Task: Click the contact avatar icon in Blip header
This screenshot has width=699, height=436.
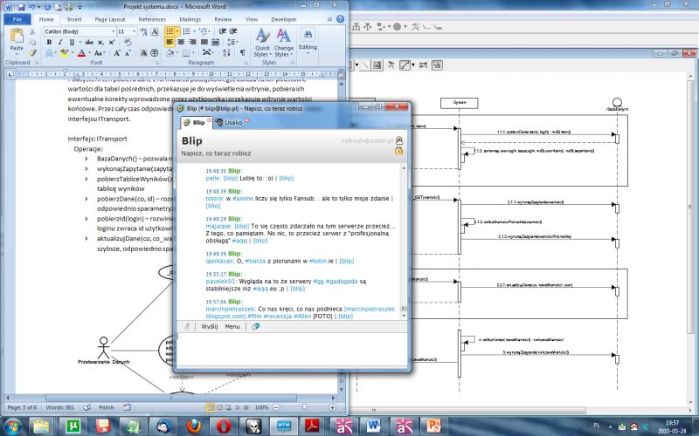Action: [399, 140]
